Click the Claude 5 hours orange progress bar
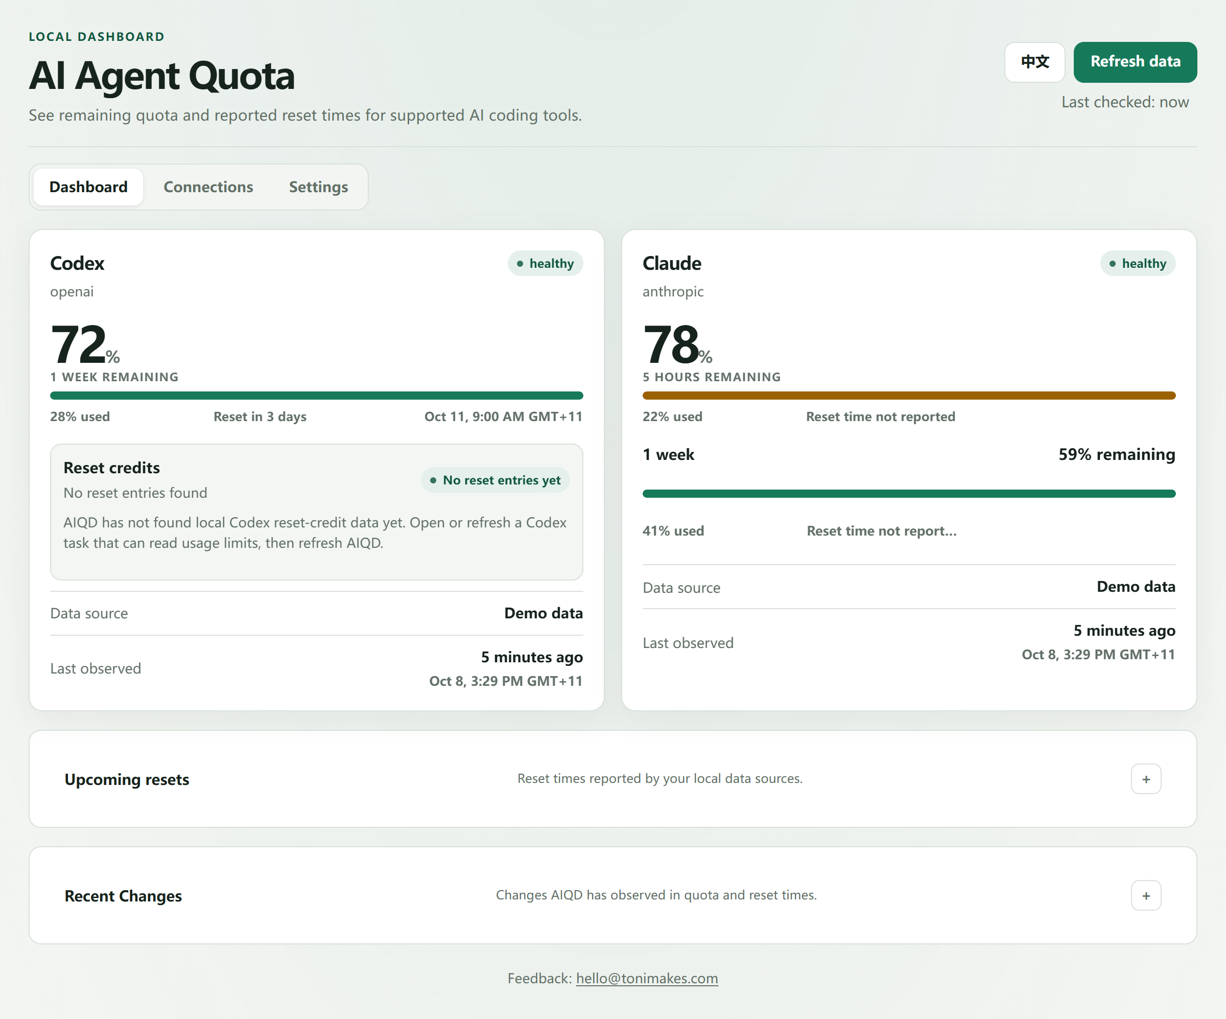Image resolution: width=1226 pixels, height=1019 pixels. pos(909,396)
